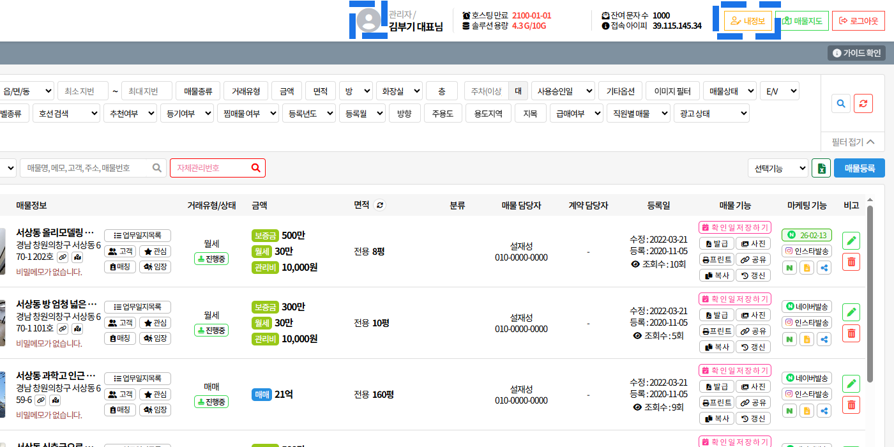This screenshot has height=447, width=894.
Task: Click yellow document icon in first row marketing
Action: [x=807, y=268]
